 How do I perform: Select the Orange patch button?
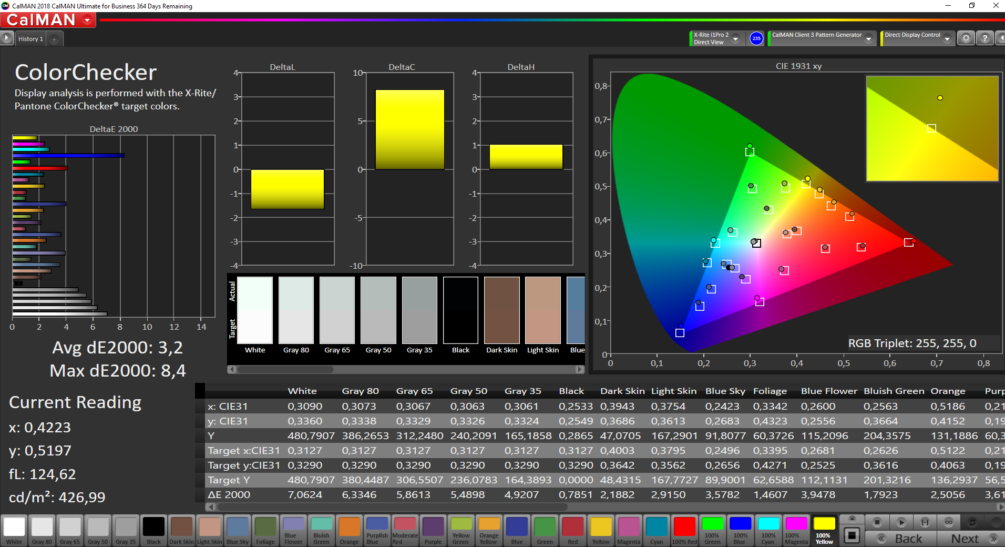(349, 530)
